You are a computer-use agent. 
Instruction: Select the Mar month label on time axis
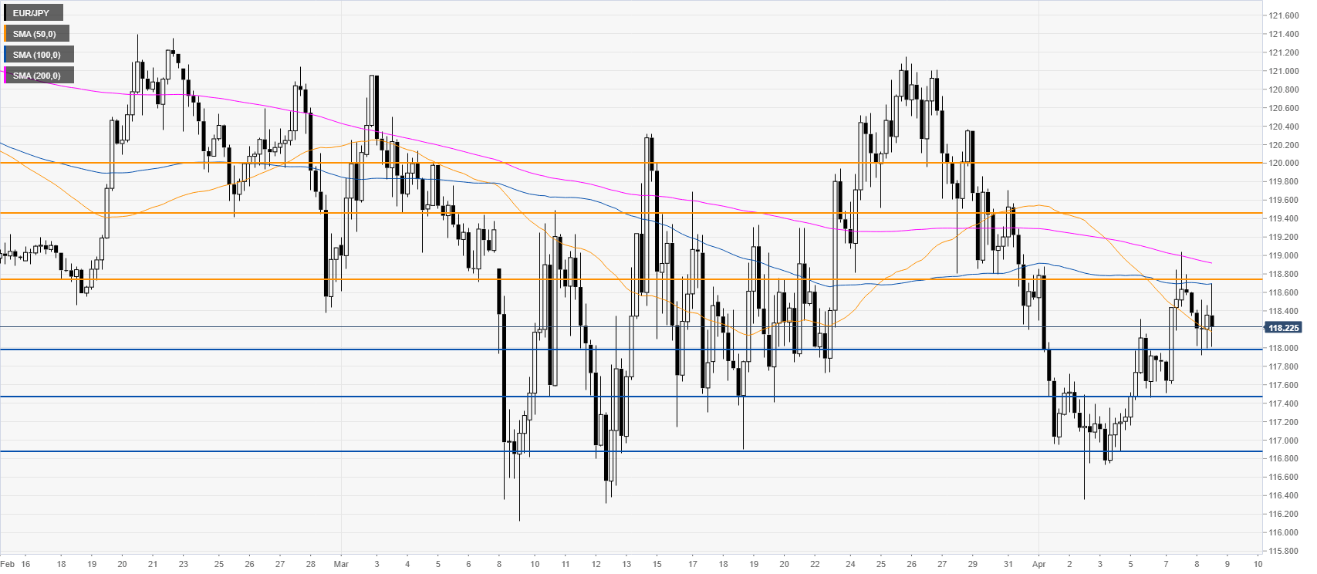pyautogui.click(x=341, y=564)
